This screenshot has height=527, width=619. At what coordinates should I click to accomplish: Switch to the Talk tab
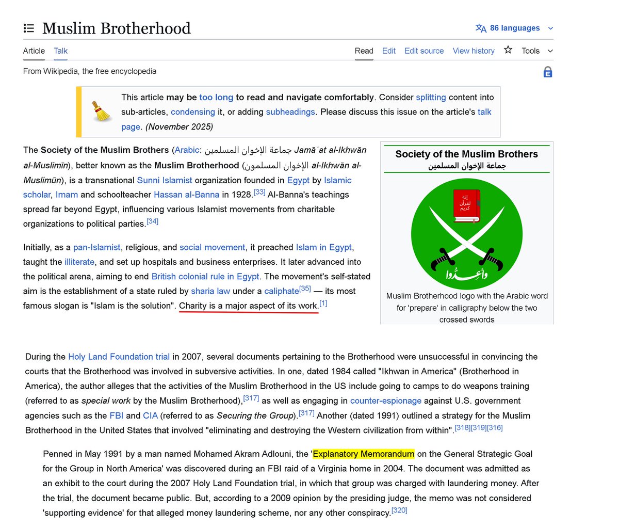60,51
